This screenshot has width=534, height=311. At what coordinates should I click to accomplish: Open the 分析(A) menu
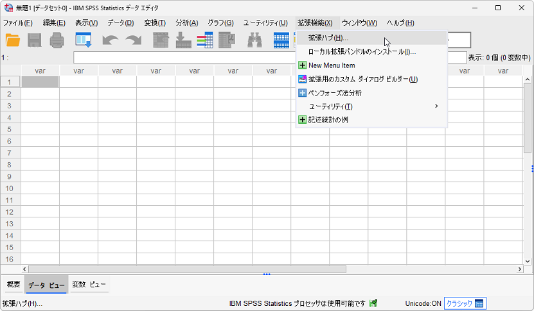pyautogui.click(x=186, y=23)
